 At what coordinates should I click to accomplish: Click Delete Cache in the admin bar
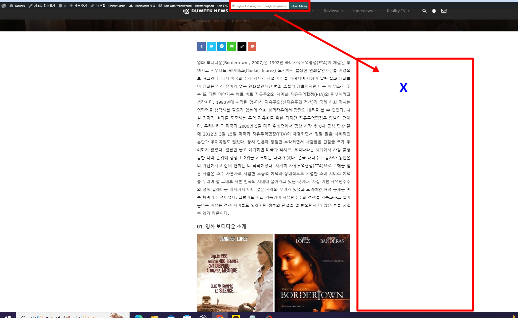pyautogui.click(x=117, y=6)
